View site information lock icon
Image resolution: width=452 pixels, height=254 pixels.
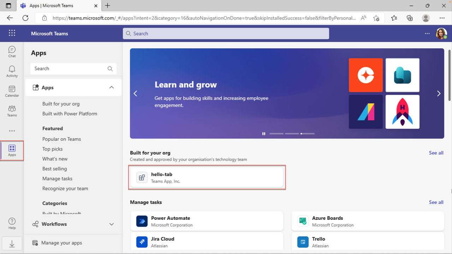(x=44, y=18)
